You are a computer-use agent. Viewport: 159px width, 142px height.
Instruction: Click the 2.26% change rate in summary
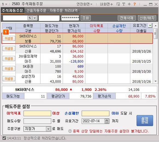click(x=101, y=89)
